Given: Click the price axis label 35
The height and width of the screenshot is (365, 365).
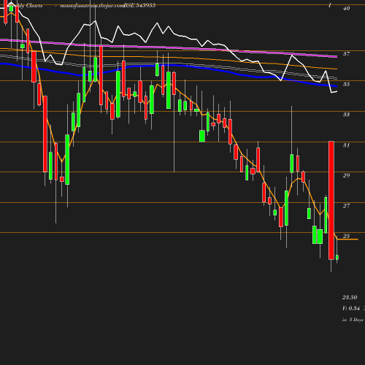Looking at the screenshot, I should click(x=346, y=84).
